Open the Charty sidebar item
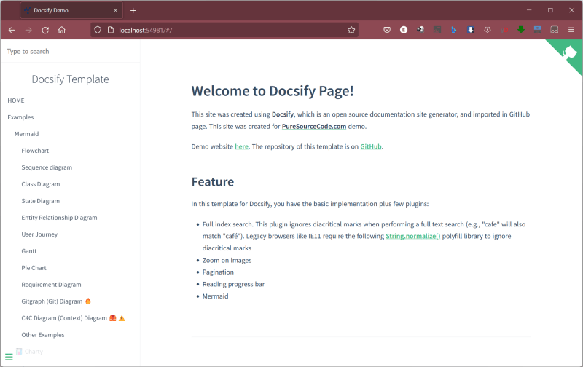Image resolution: width=583 pixels, height=367 pixels. coord(29,352)
